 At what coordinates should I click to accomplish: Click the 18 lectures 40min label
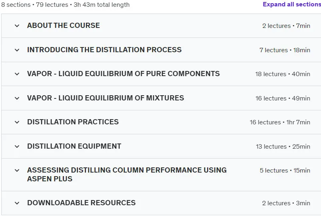point(283,74)
